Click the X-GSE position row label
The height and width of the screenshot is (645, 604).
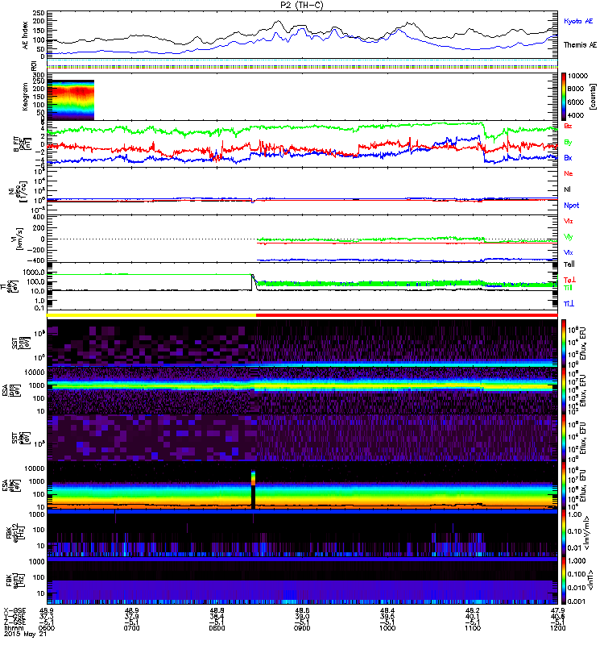14,610
